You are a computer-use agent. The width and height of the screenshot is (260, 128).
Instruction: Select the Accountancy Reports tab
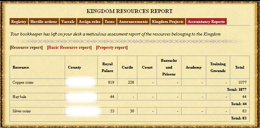pyautogui.click(x=206, y=22)
